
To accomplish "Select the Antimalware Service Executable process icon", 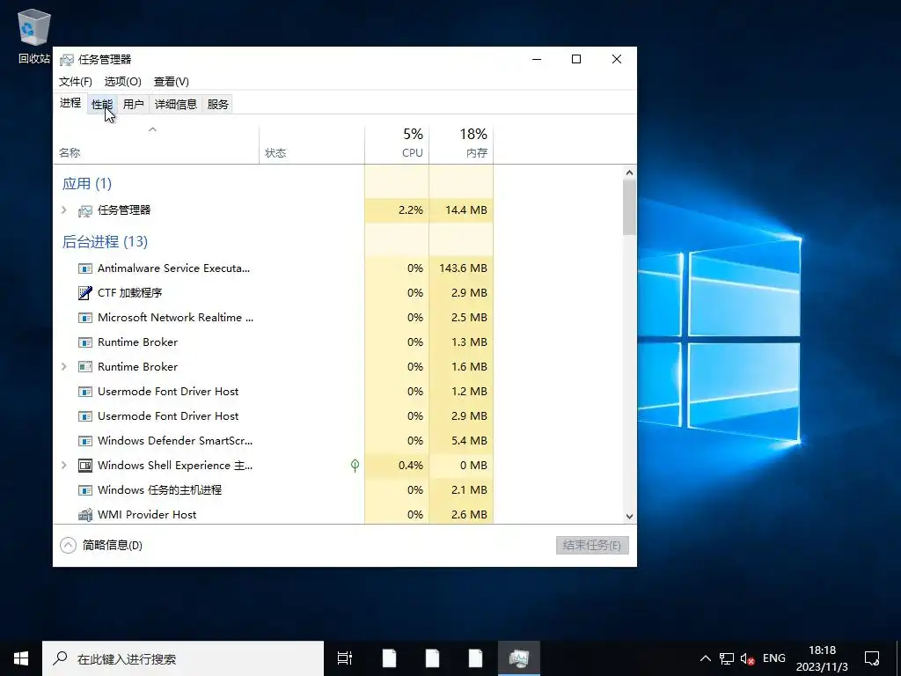I will coord(85,268).
